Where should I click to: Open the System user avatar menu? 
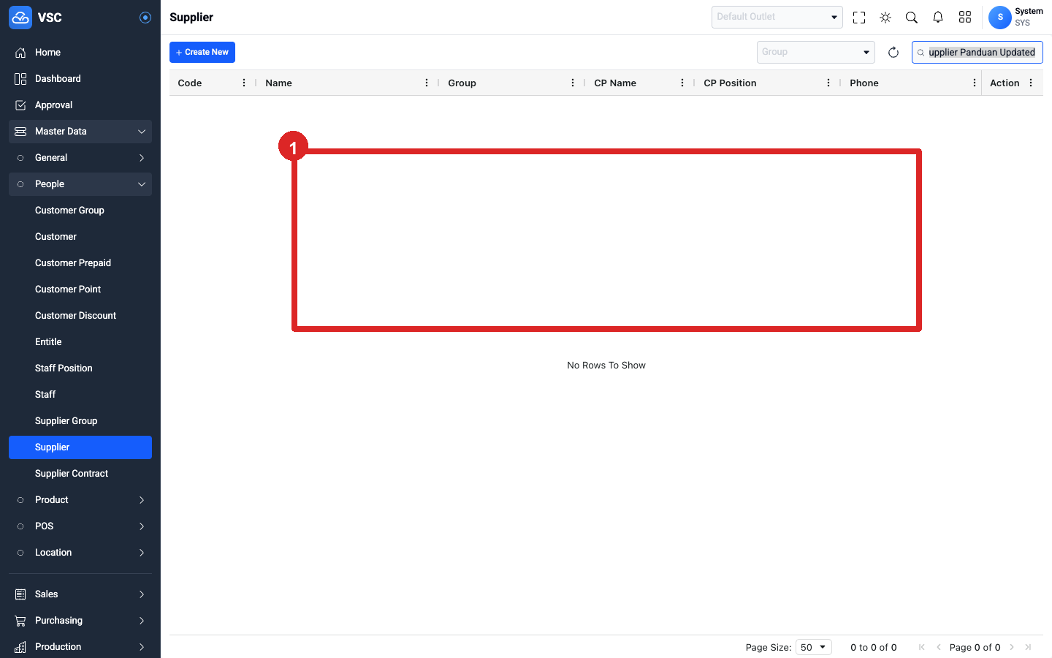pyautogui.click(x=1000, y=18)
